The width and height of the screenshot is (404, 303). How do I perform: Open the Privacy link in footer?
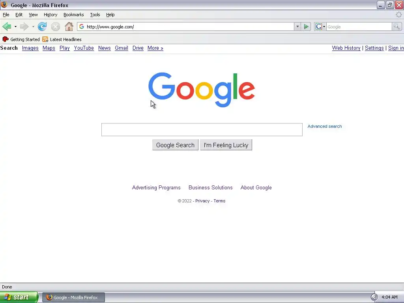coord(202,201)
